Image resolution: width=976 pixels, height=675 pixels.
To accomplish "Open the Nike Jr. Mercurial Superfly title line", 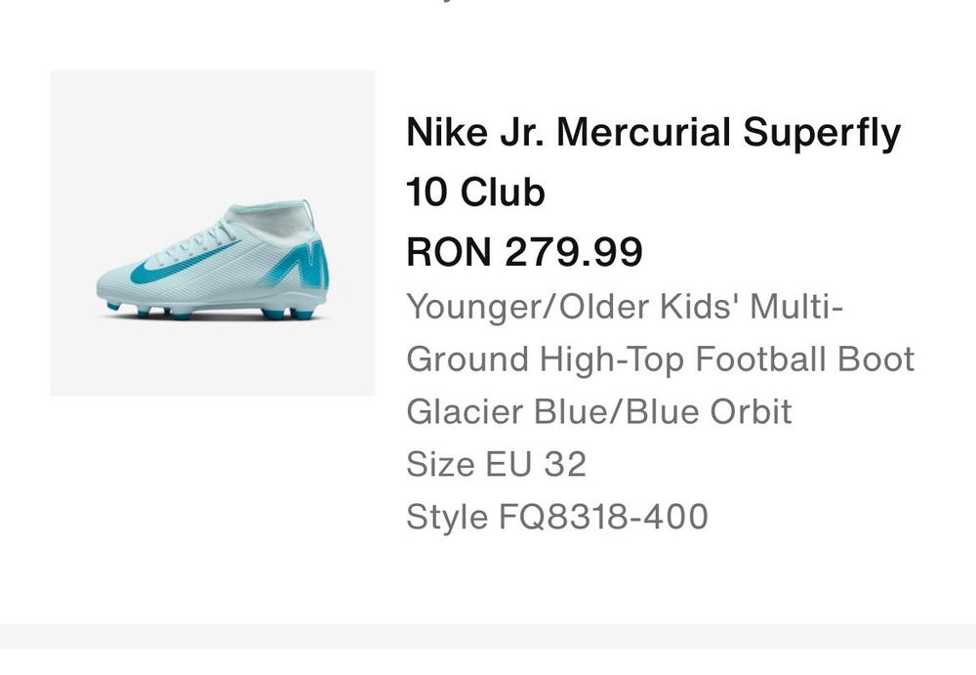I will 653,133.
